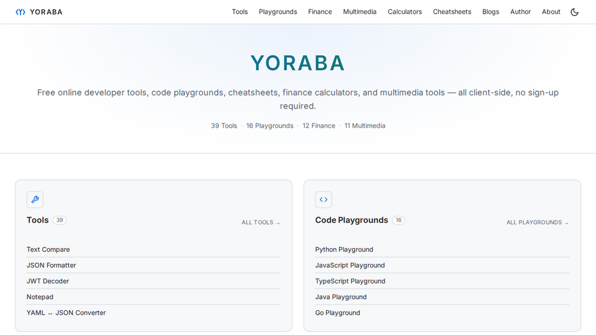Image resolution: width=596 pixels, height=335 pixels.
Task: Open the Calculators nav menu
Action: 405,12
